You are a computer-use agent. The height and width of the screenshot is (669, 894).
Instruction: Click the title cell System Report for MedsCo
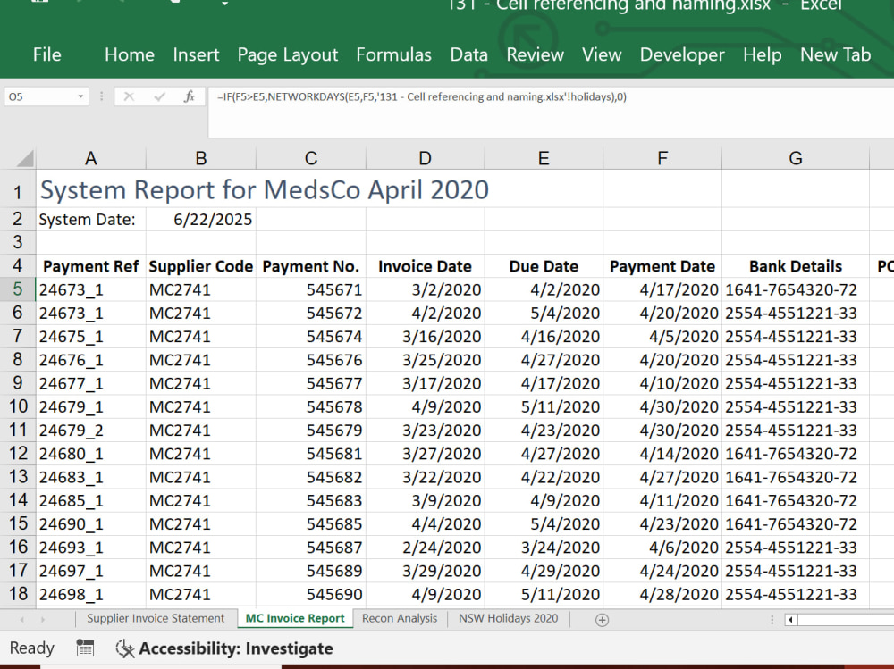point(264,189)
